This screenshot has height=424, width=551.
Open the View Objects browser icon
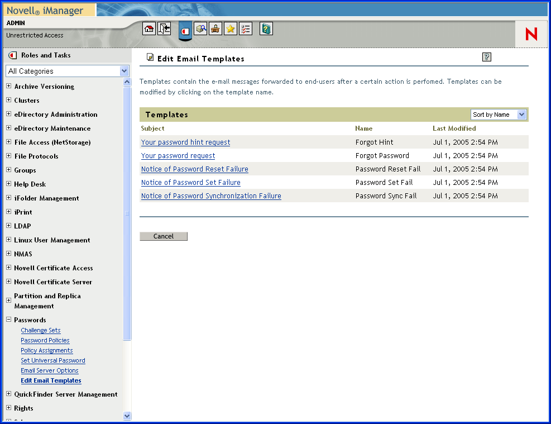click(200, 28)
